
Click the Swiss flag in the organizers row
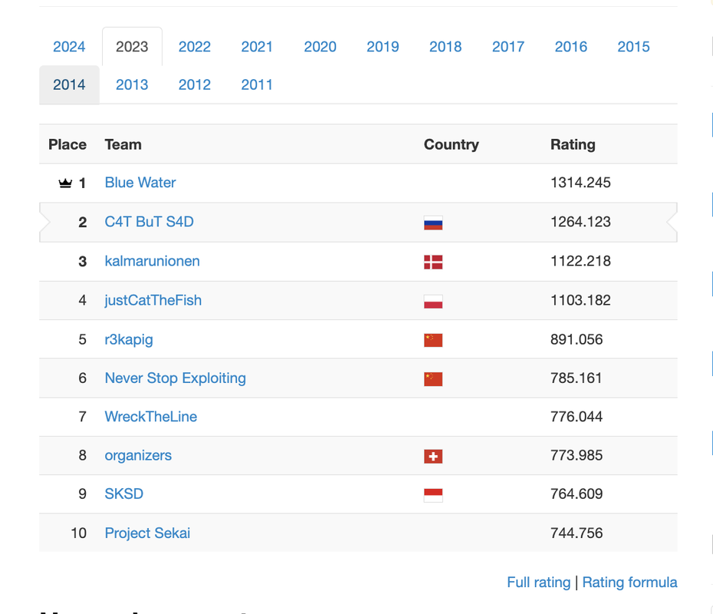click(x=433, y=456)
